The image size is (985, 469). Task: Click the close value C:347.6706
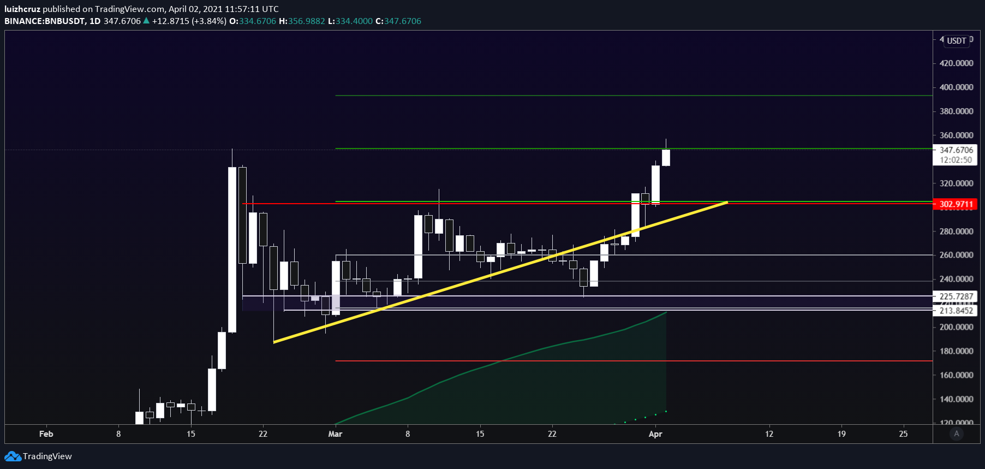398,21
